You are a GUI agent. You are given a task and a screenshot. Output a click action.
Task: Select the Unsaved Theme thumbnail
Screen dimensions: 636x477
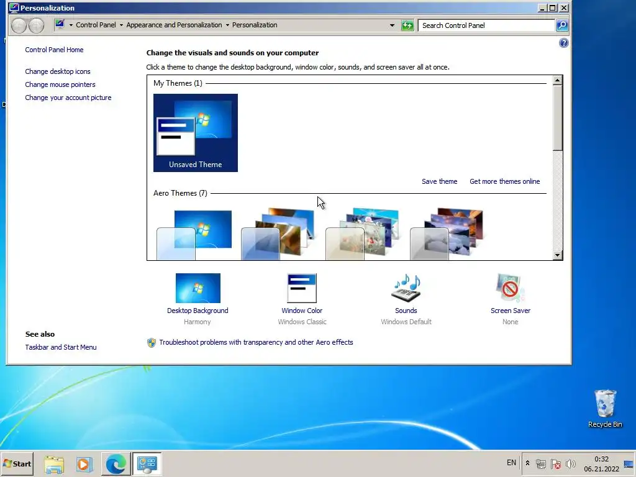point(196,133)
